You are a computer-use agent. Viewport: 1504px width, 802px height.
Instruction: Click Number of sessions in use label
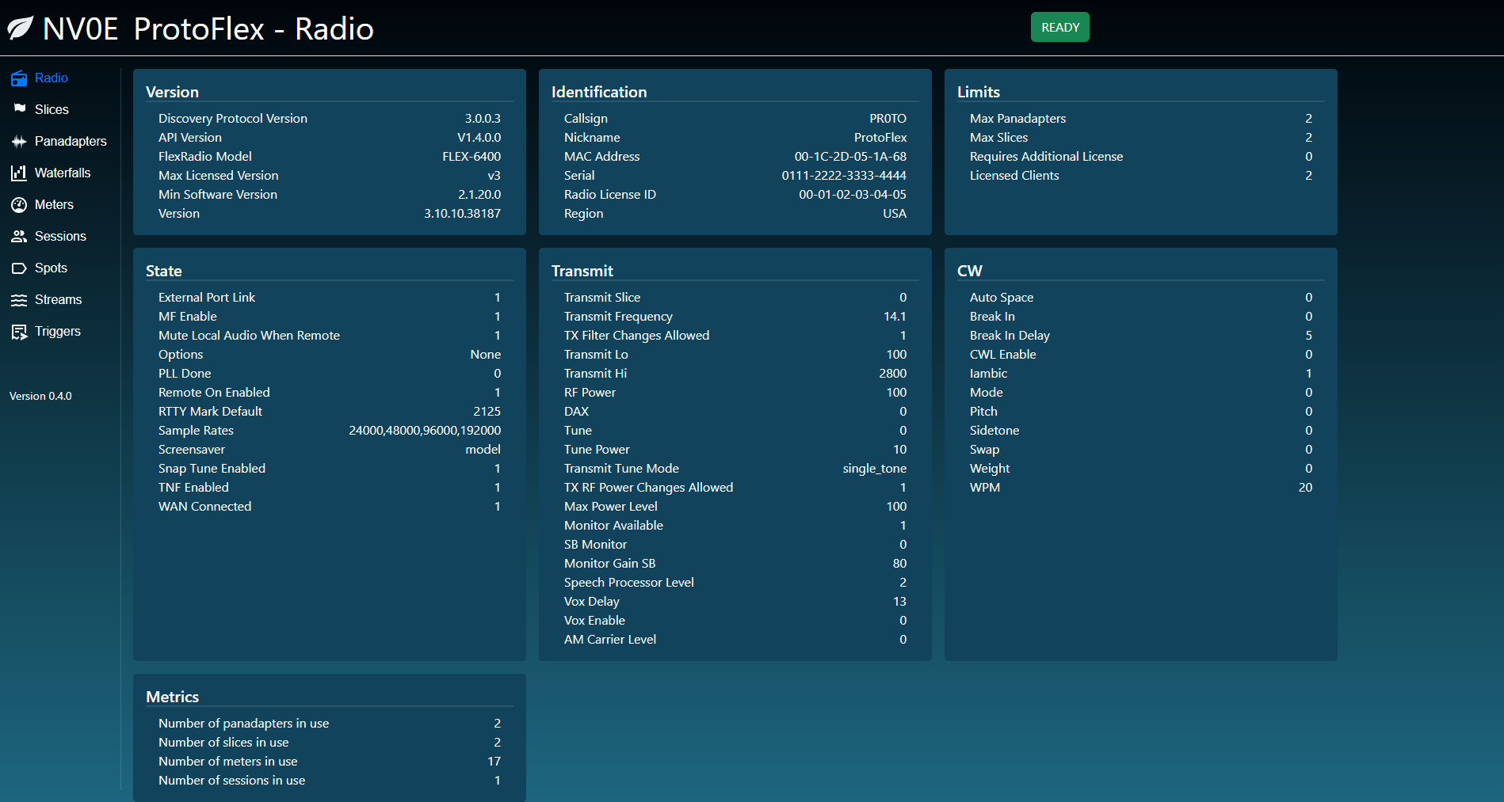click(231, 781)
